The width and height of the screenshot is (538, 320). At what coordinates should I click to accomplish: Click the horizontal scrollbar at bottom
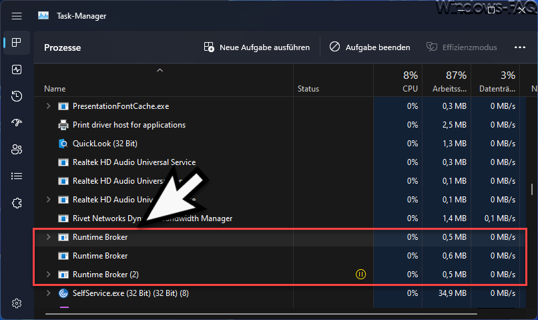pos(261,313)
